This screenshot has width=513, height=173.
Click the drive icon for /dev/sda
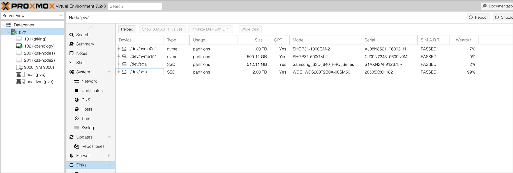(124, 64)
